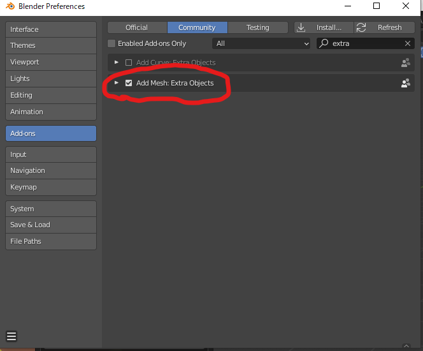Enable the Add Curve: Extra Objects checkbox
The width and height of the screenshot is (423, 351).
click(129, 63)
